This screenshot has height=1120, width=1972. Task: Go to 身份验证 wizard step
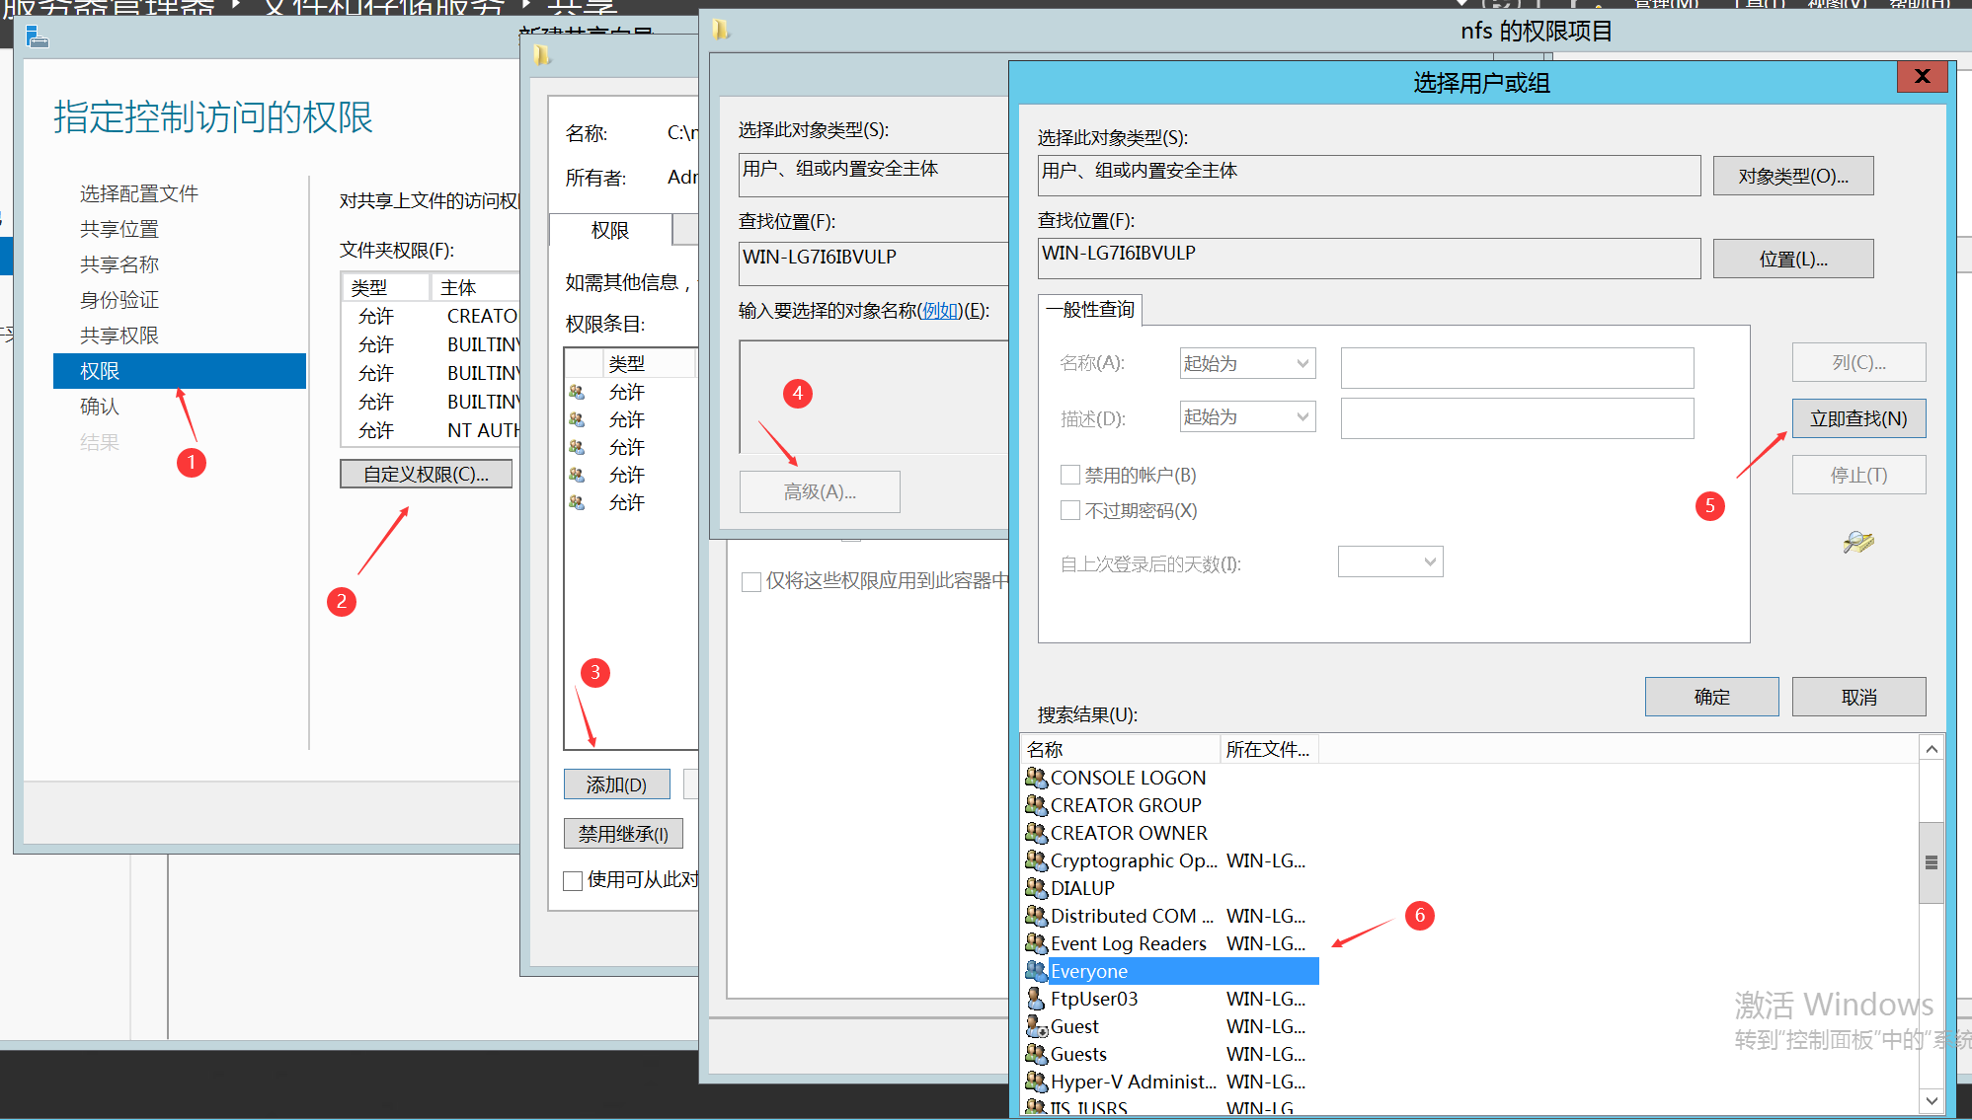(119, 300)
